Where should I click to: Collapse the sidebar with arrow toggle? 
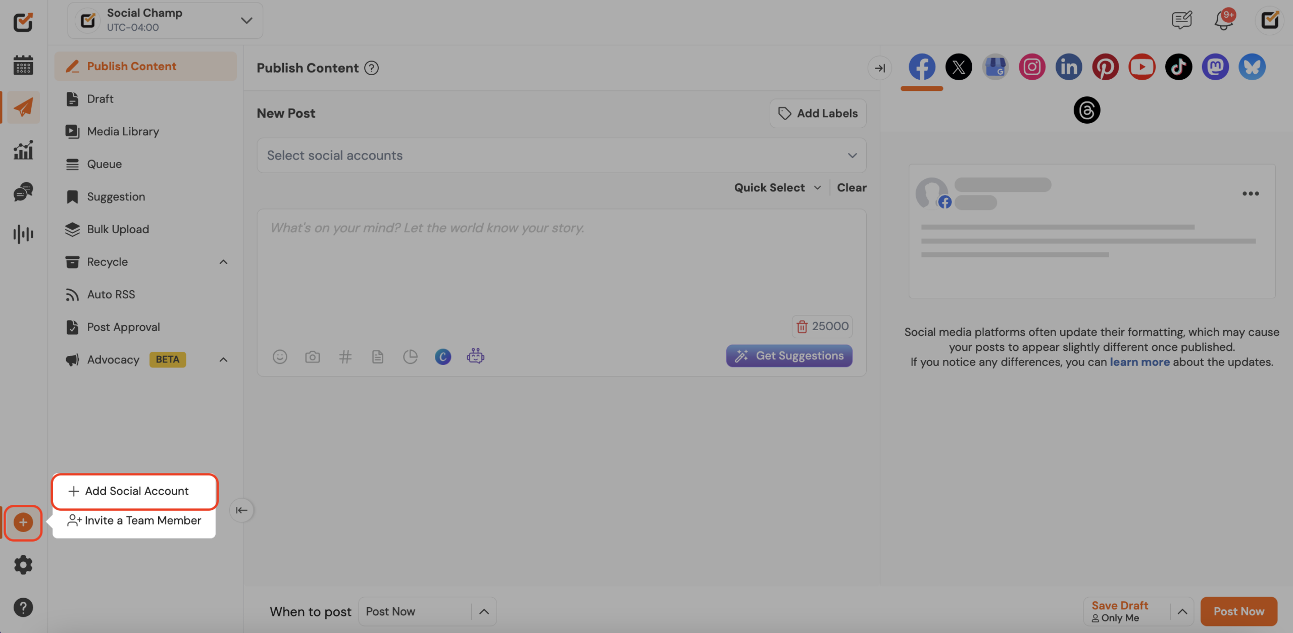point(241,510)
